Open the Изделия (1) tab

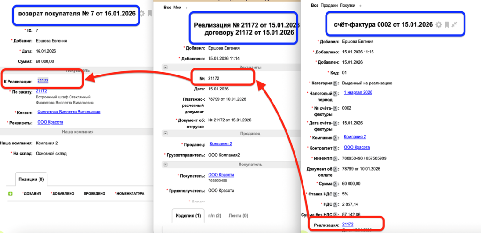[x=188, y=216]
